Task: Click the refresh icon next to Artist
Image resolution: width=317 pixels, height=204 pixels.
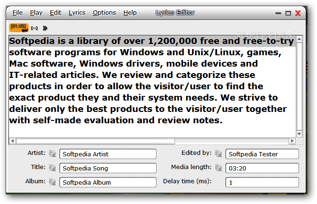Action: click(x=52, y=153)
